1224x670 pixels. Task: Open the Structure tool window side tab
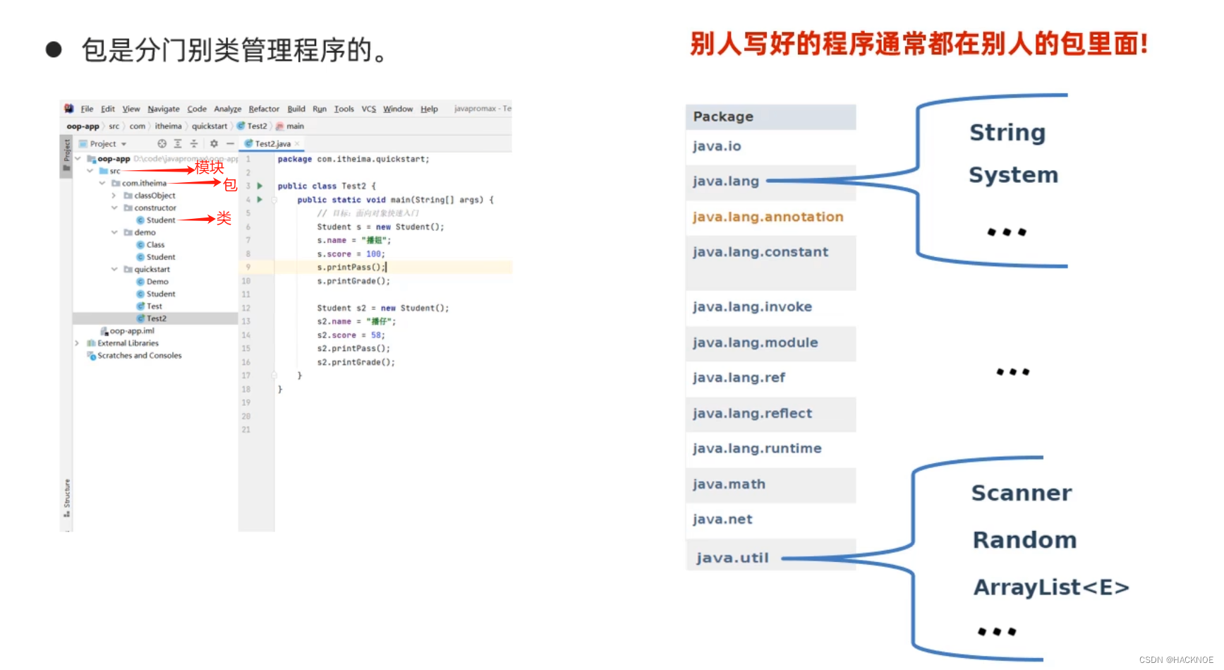click(66, 498)
